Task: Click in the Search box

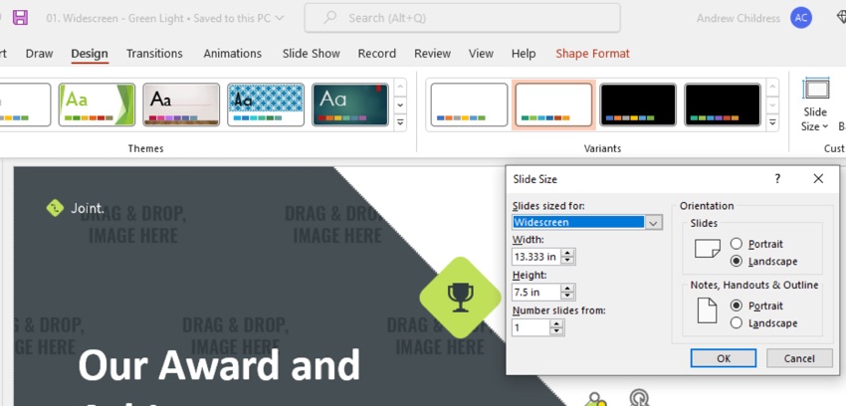Action: [463, 18]
